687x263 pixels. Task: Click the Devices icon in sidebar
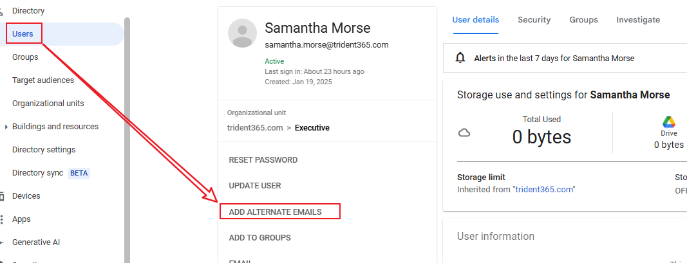(2, 196)
